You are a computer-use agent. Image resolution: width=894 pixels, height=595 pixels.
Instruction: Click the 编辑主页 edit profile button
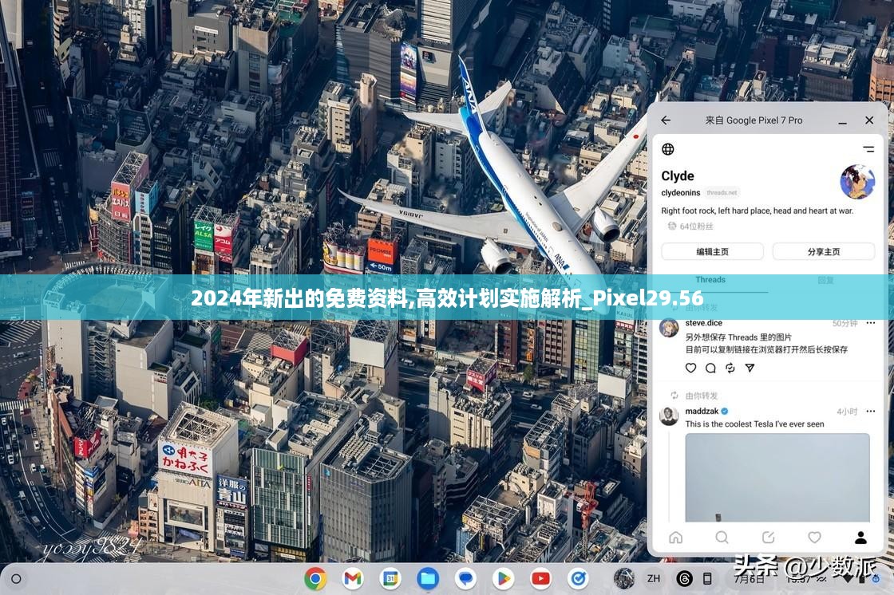(x=712, y=251)
